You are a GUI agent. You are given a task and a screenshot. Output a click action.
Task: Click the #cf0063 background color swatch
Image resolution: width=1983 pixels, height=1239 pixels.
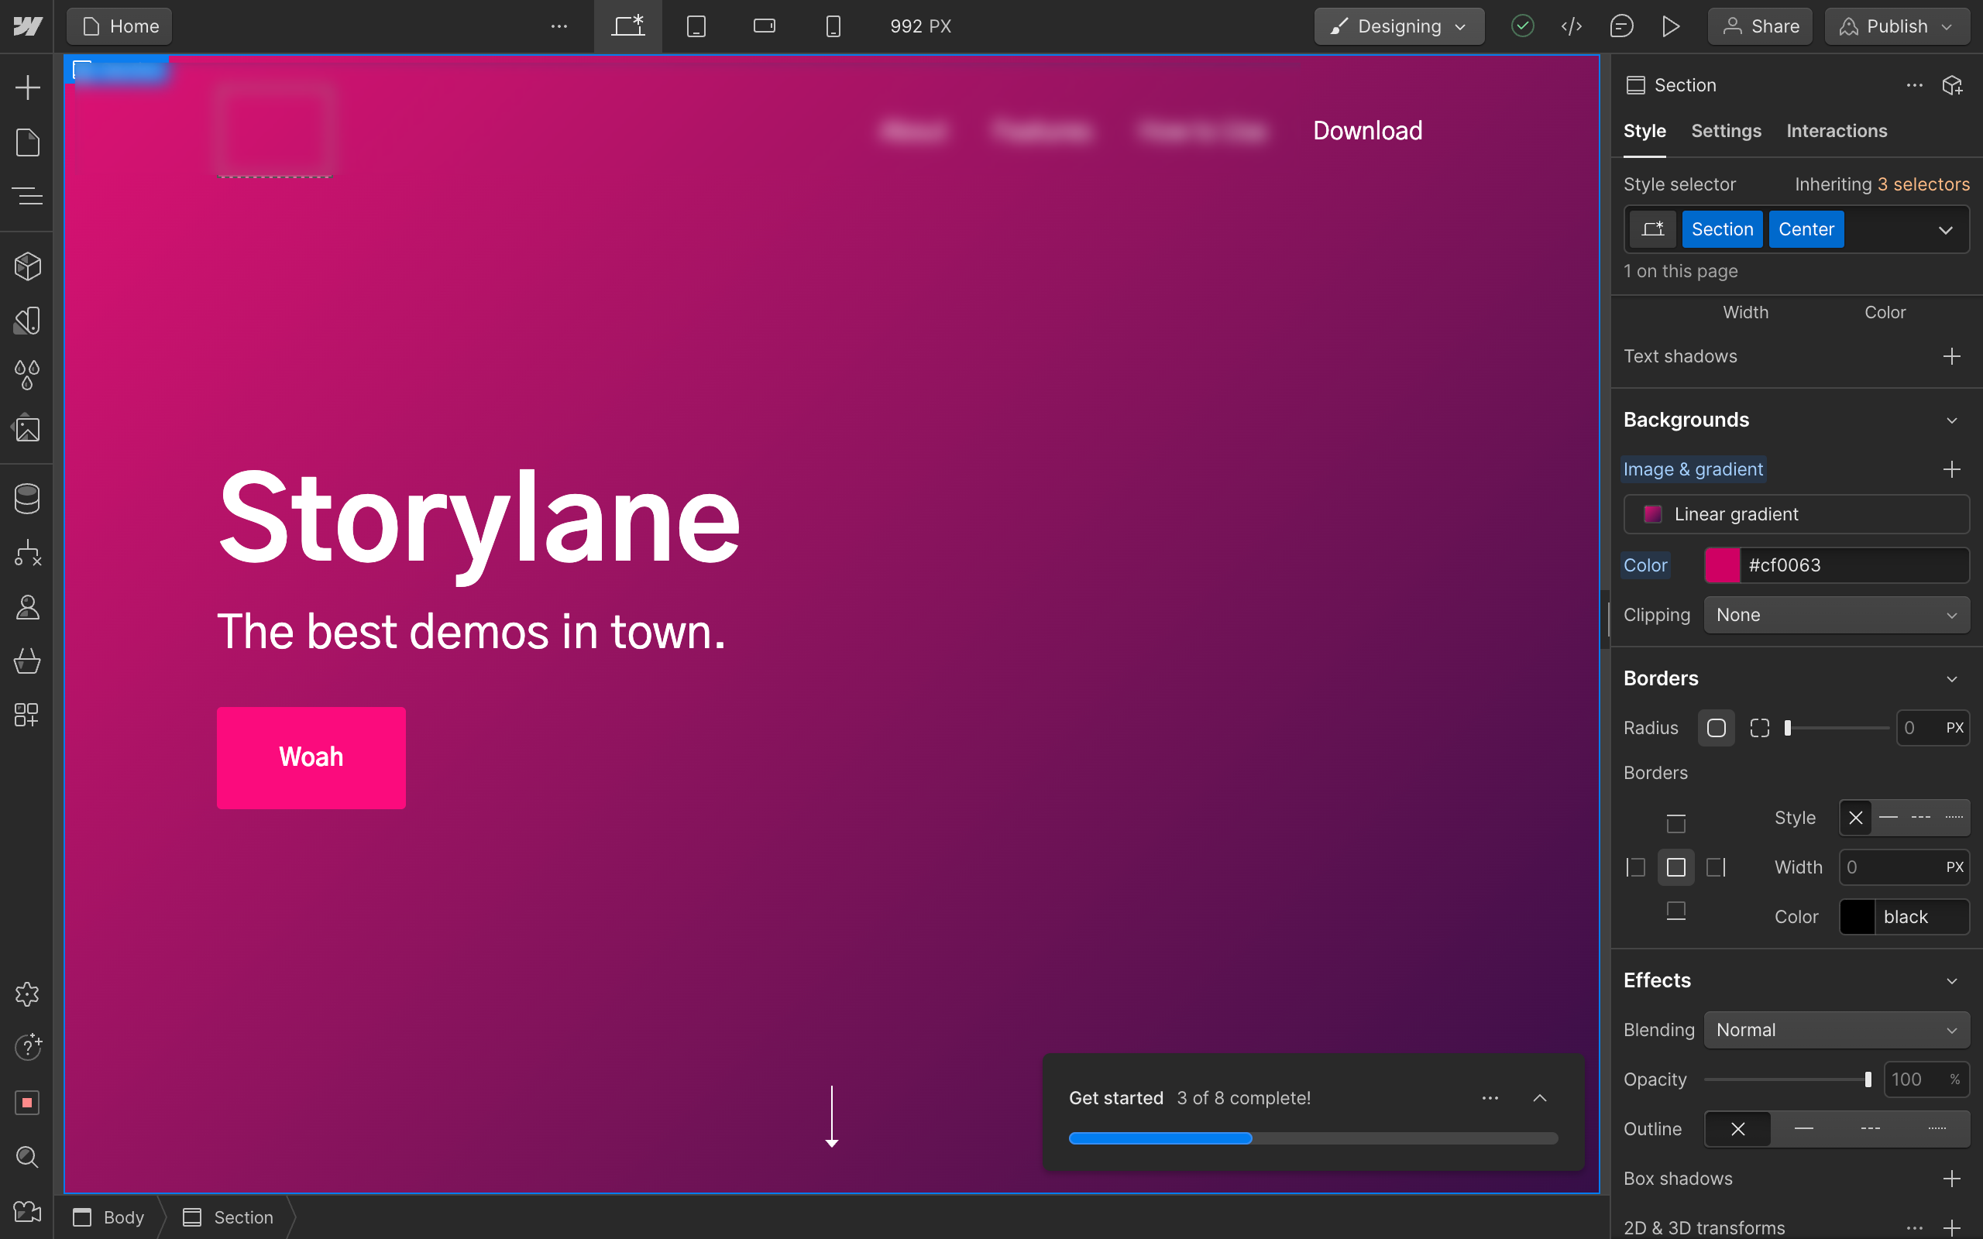pyautogui.click(x=1722, y=565)
